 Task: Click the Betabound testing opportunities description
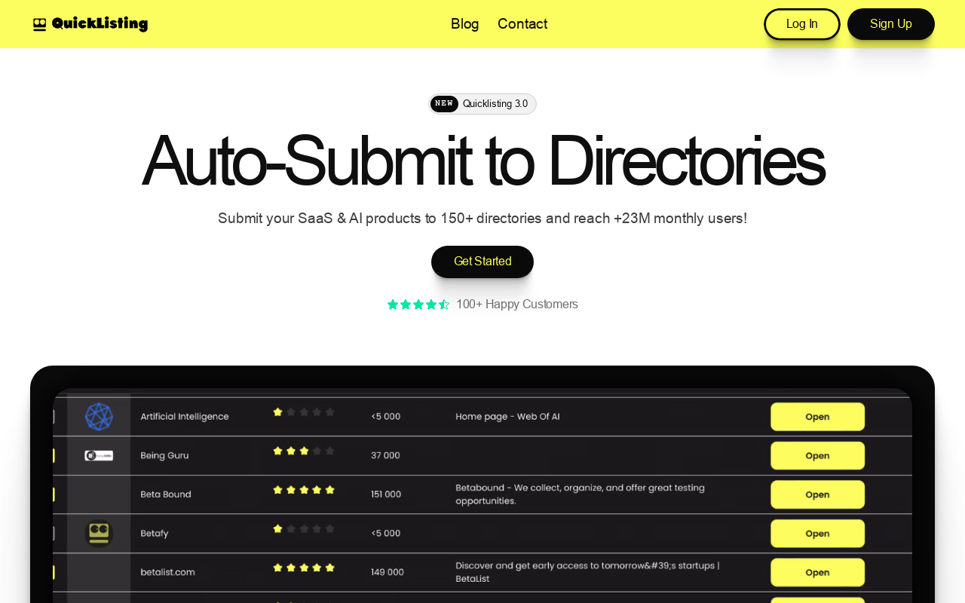click(x=580, y=494)
